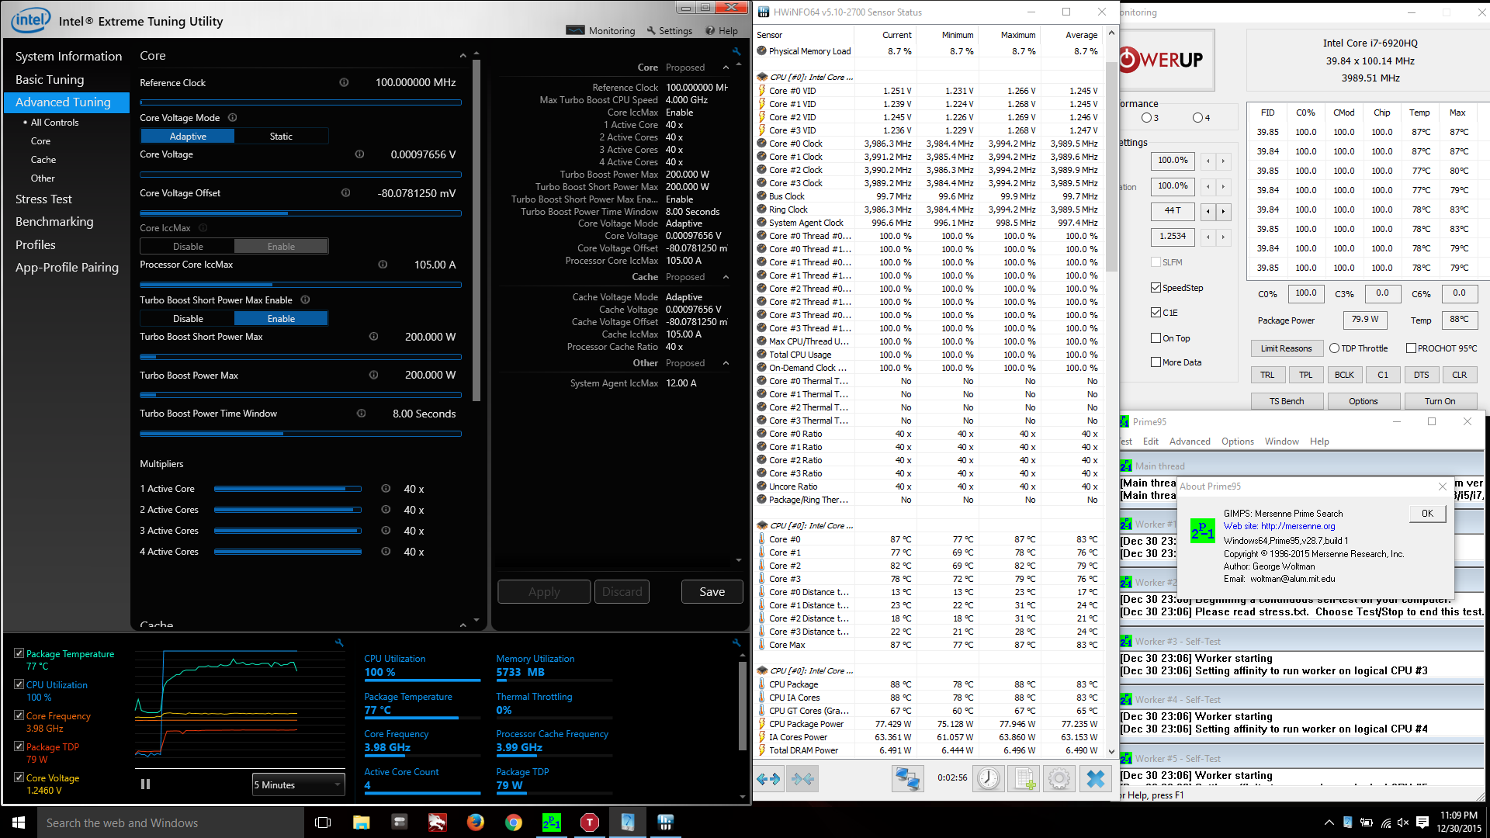The width and height of the screenshot is (1490, 838).
Task: Uncheck SpeedStep in ThrottleStop
Action: point(1156,288)
